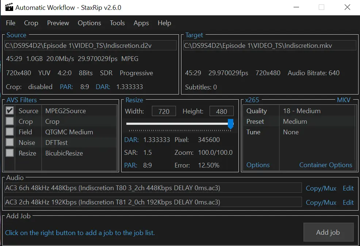Click Copy/Mux for the 2ch audio track
The width and height of the screenshot is (360, 246).
pos(321,203)
